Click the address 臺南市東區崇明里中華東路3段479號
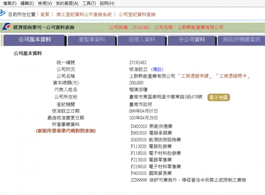 [x=166, y=97]
